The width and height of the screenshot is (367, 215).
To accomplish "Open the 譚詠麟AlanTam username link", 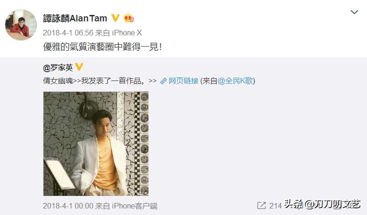I will point(75,18).
